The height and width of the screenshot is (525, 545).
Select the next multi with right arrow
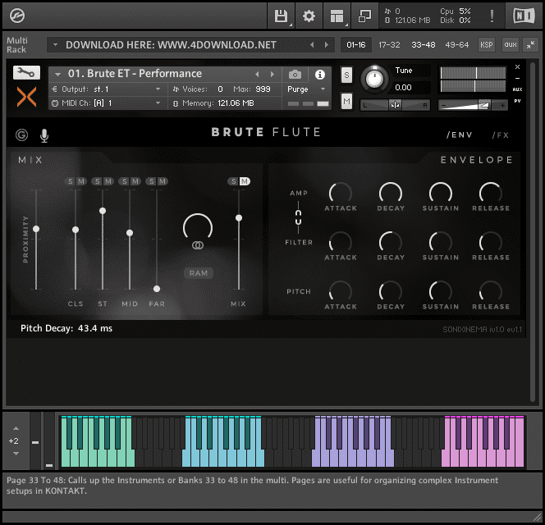327,45
